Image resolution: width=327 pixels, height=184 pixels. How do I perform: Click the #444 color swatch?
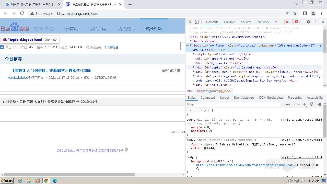(x=205, y=148)
